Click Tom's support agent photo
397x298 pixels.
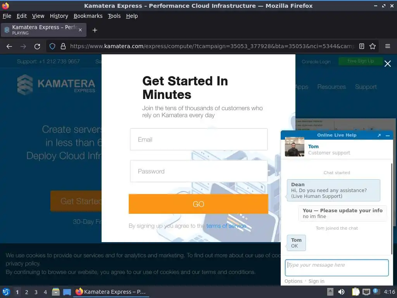click(295, 147)
